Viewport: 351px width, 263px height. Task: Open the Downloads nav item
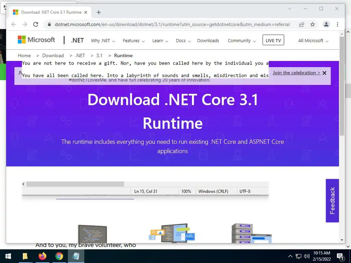tap(208, 41)
